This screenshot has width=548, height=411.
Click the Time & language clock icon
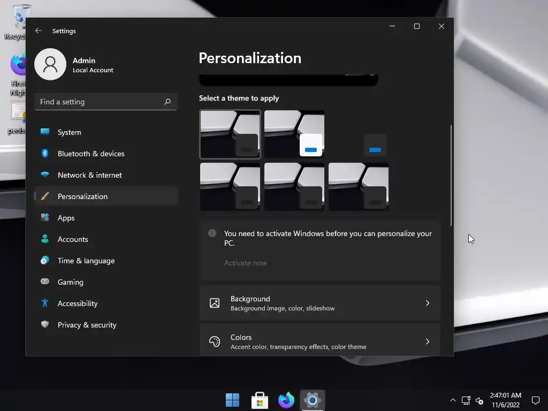tap(45, 260)
